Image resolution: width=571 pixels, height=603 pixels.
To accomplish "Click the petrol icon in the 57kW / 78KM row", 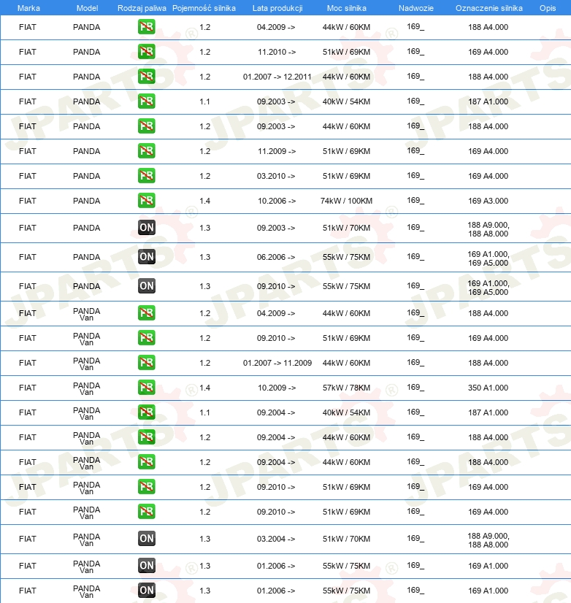I will pos(147,388).
